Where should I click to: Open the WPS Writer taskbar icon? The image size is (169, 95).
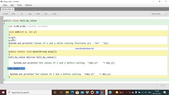(x=97, y=92)
